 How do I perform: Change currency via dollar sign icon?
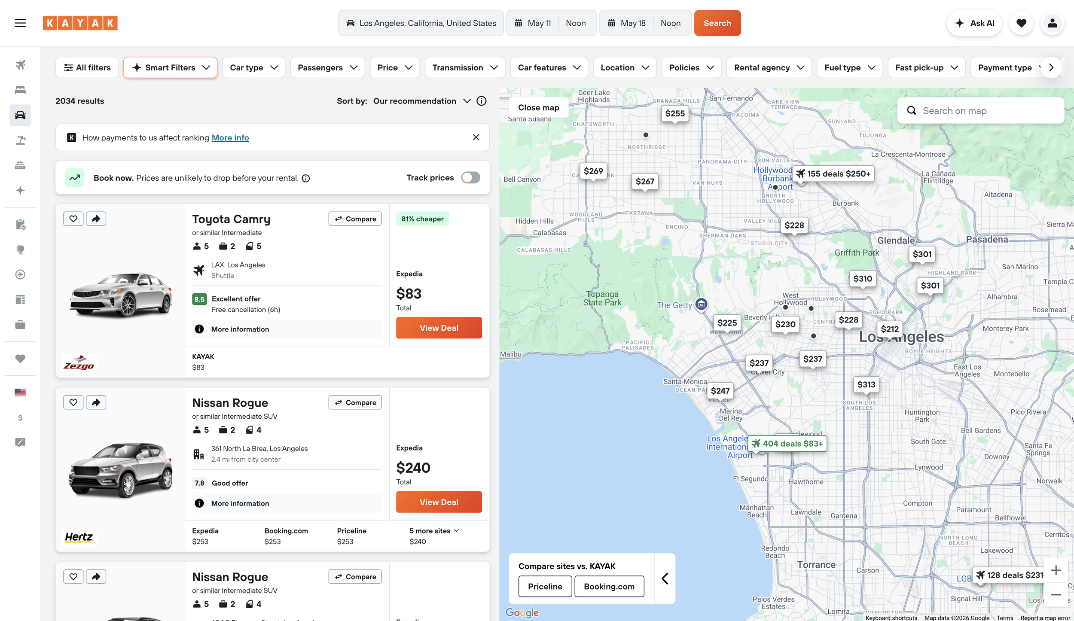[x=20, y=417]
